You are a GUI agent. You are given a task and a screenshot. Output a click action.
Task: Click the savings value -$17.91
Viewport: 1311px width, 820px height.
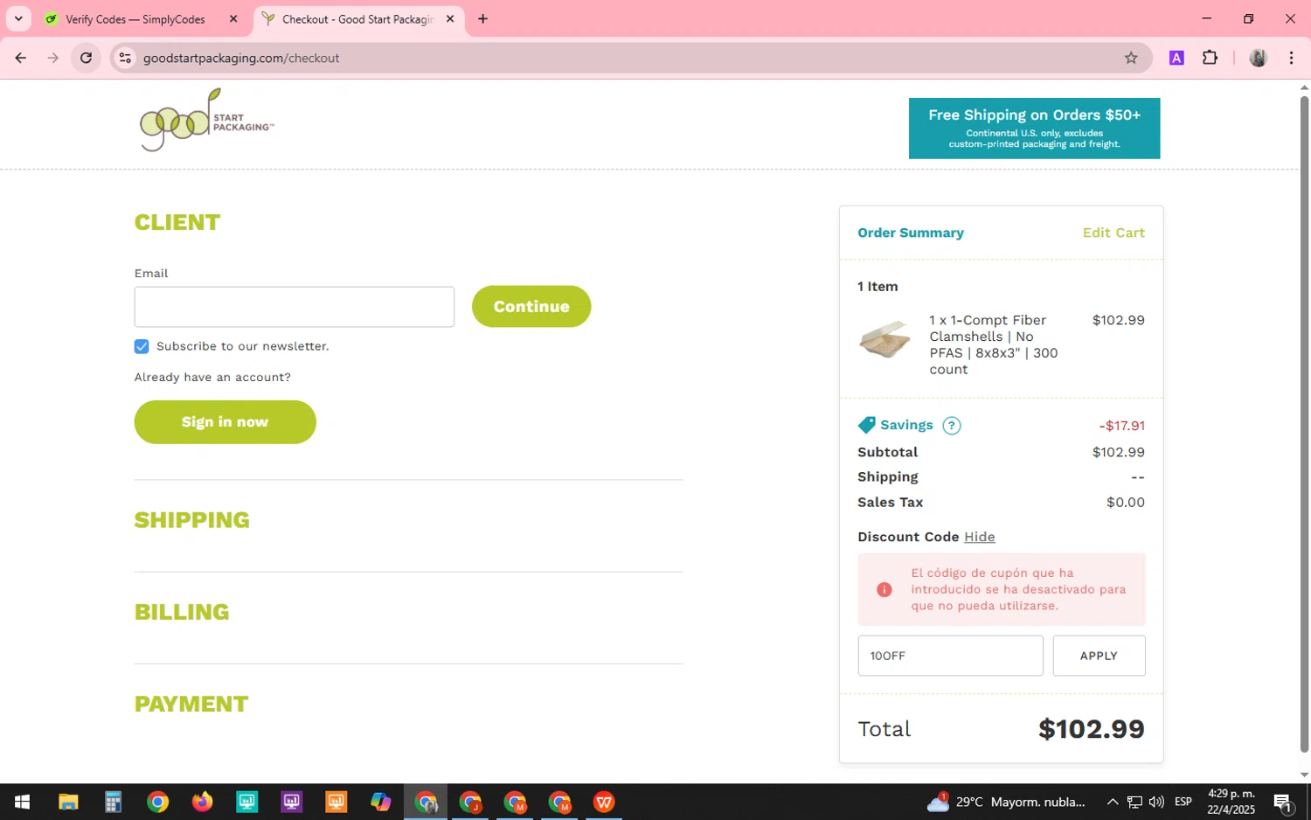(x=1122, y=426)
